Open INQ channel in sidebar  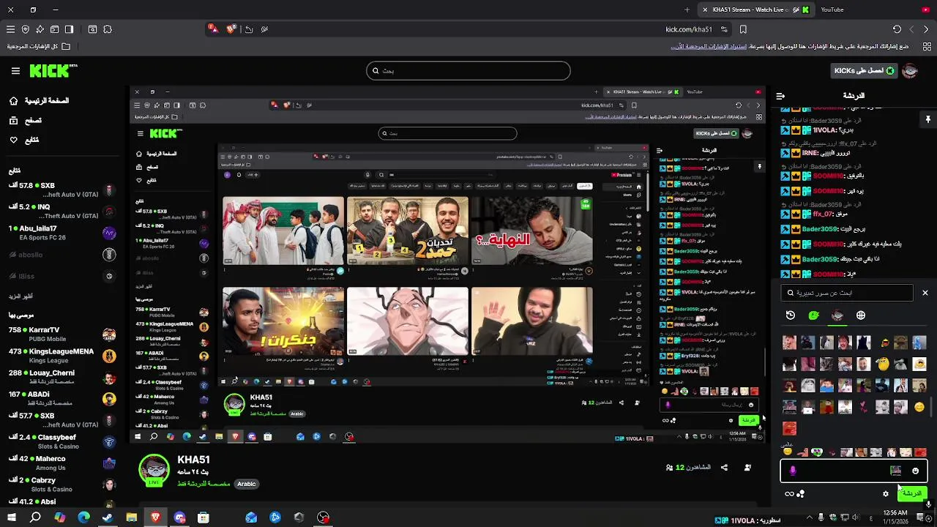pos(61,212)
